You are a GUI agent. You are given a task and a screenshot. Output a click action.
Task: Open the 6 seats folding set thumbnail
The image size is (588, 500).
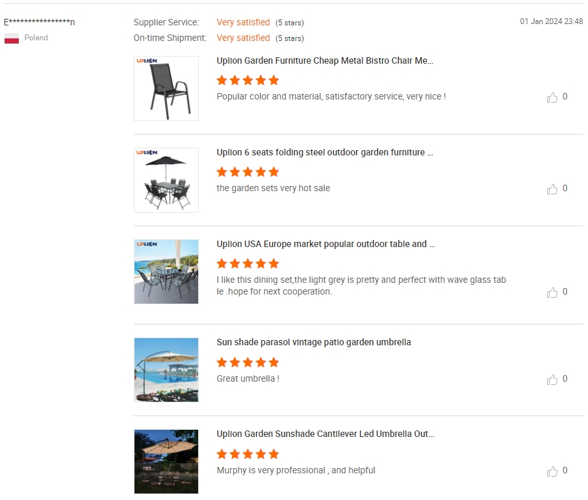(166, 180)
